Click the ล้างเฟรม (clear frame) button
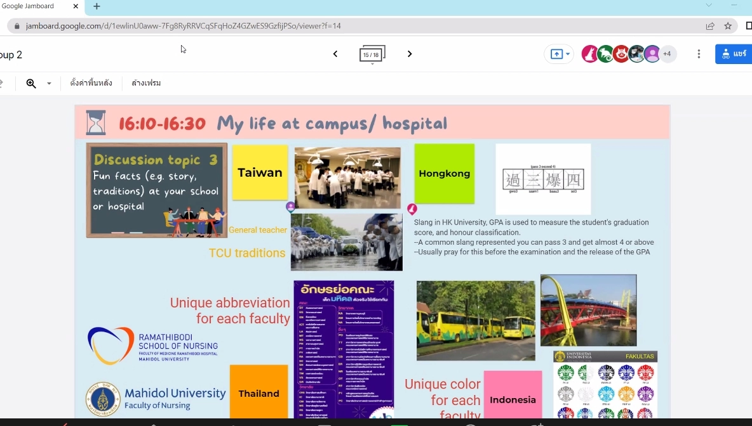Image resolution: width=752 pixels, height=426 pixels. pyautogui.click(x=146, y=83)
